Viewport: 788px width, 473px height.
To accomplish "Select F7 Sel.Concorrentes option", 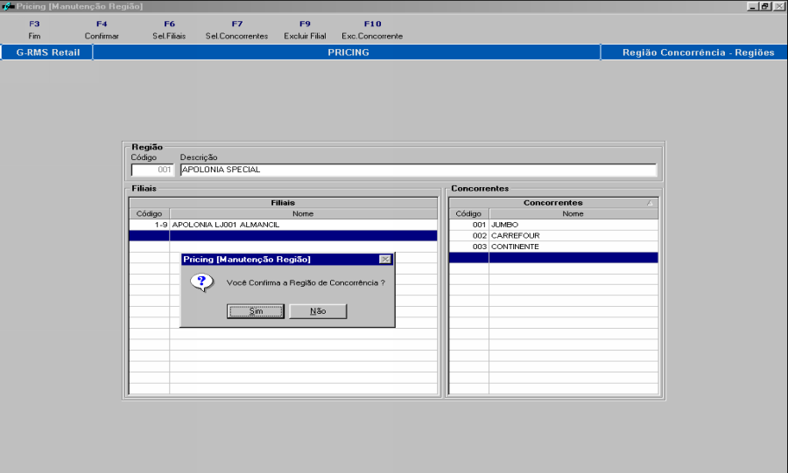I will tap(236, 30).
